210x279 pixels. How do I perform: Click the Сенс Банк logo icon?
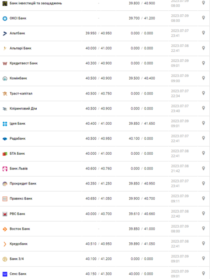(x=5, y=274)
